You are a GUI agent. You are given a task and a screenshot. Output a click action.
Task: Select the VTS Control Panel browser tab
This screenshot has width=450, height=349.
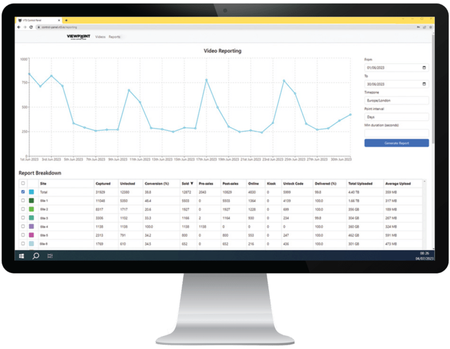tap(37, 20)
